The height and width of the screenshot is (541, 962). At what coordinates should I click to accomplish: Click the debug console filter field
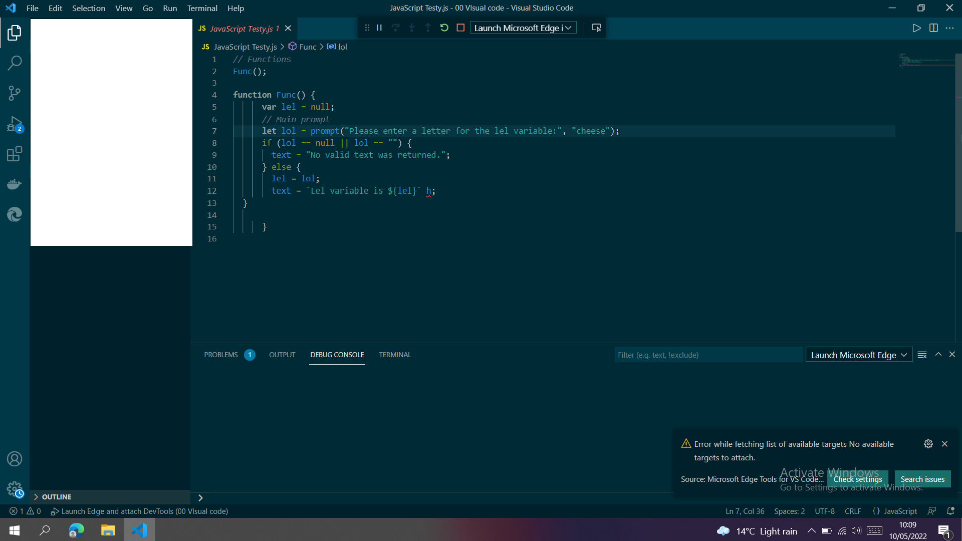[x=708, y=354]
